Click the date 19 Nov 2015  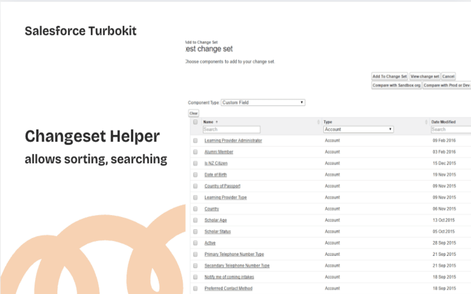444,175
